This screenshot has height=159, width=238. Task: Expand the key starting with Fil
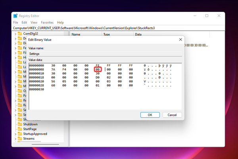(x=15, y=53)
